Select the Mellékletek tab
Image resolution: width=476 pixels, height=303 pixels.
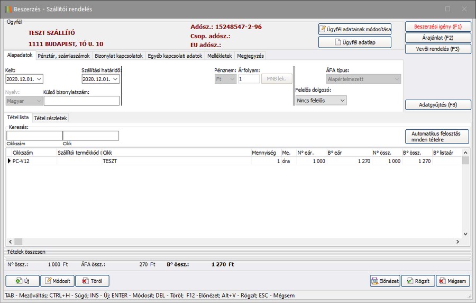218,56
